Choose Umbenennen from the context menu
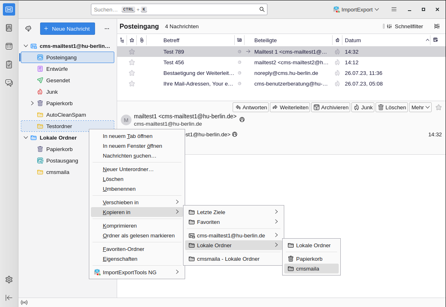Image resolution: width=446 pixels, height=307 pixels. [119, 189]
